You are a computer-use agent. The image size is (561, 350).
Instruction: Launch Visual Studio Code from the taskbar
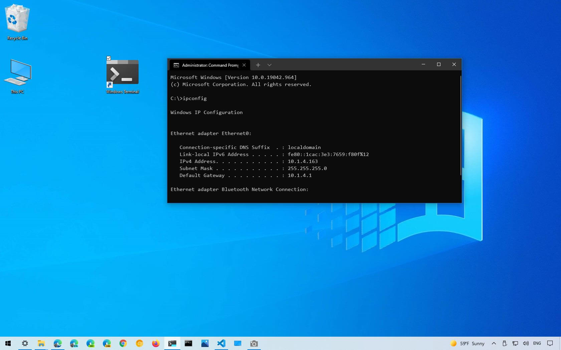click(221, 344)
